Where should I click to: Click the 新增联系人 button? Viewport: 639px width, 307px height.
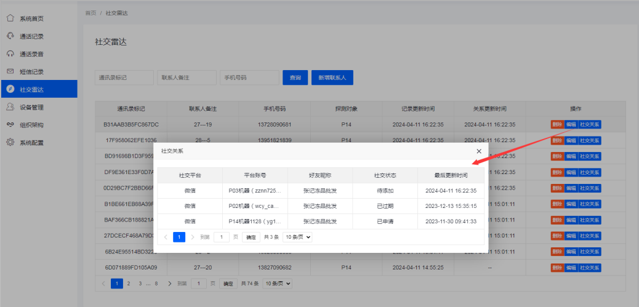click(x=332, y=78)
